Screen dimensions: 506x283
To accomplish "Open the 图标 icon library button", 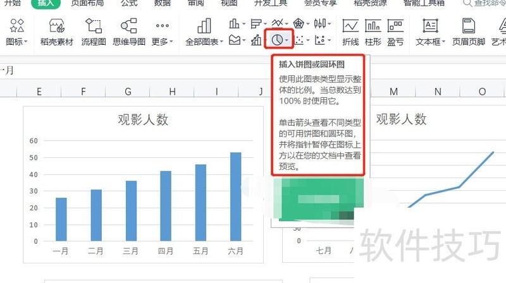I will coord(17,32).
